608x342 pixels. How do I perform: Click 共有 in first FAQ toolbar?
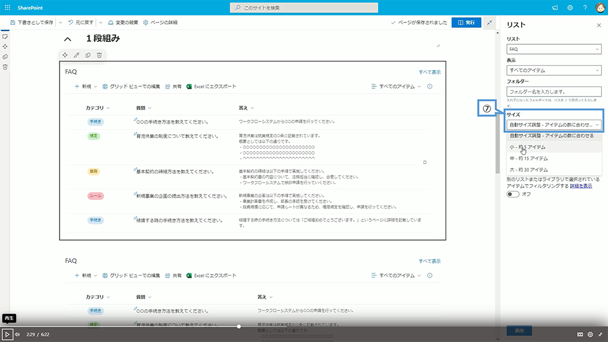173,86
